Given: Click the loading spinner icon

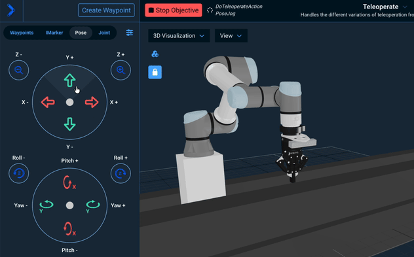Looking at the screenshot, I should pyautogui.click(x=210, y=10).
